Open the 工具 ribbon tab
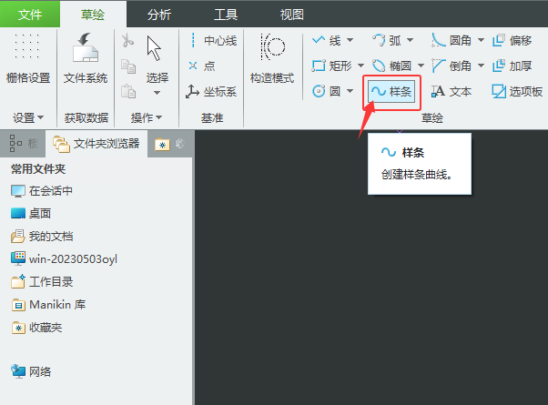The image size is (548, 405). [226, 15]
